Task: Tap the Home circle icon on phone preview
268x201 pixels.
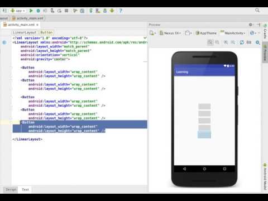Action: 204,169
